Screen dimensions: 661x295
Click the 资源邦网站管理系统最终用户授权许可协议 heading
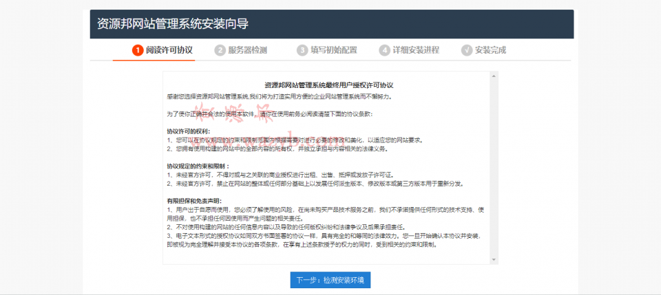(x=329, y=85)
